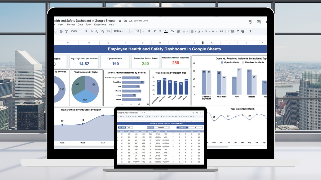Open version history clock icon
This screenshot has height=180, width=321.
[x=250, y=22]
